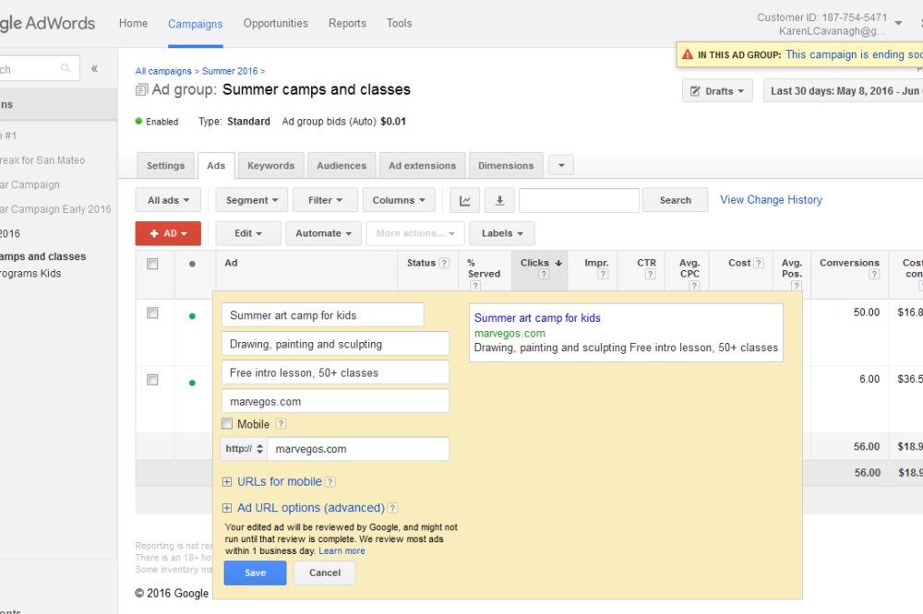Click the green Enabled status dot
This screenshot has width=923, height=614.
click(139, 121)
